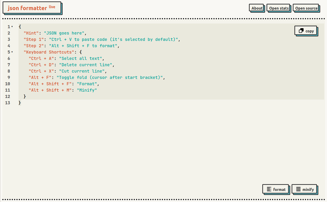Collapse the fold arrow on line 1

[12, 27]
